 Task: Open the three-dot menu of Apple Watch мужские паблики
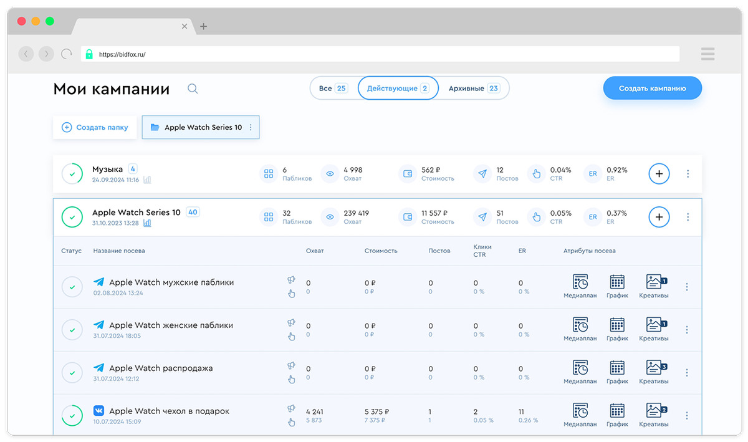687,287
